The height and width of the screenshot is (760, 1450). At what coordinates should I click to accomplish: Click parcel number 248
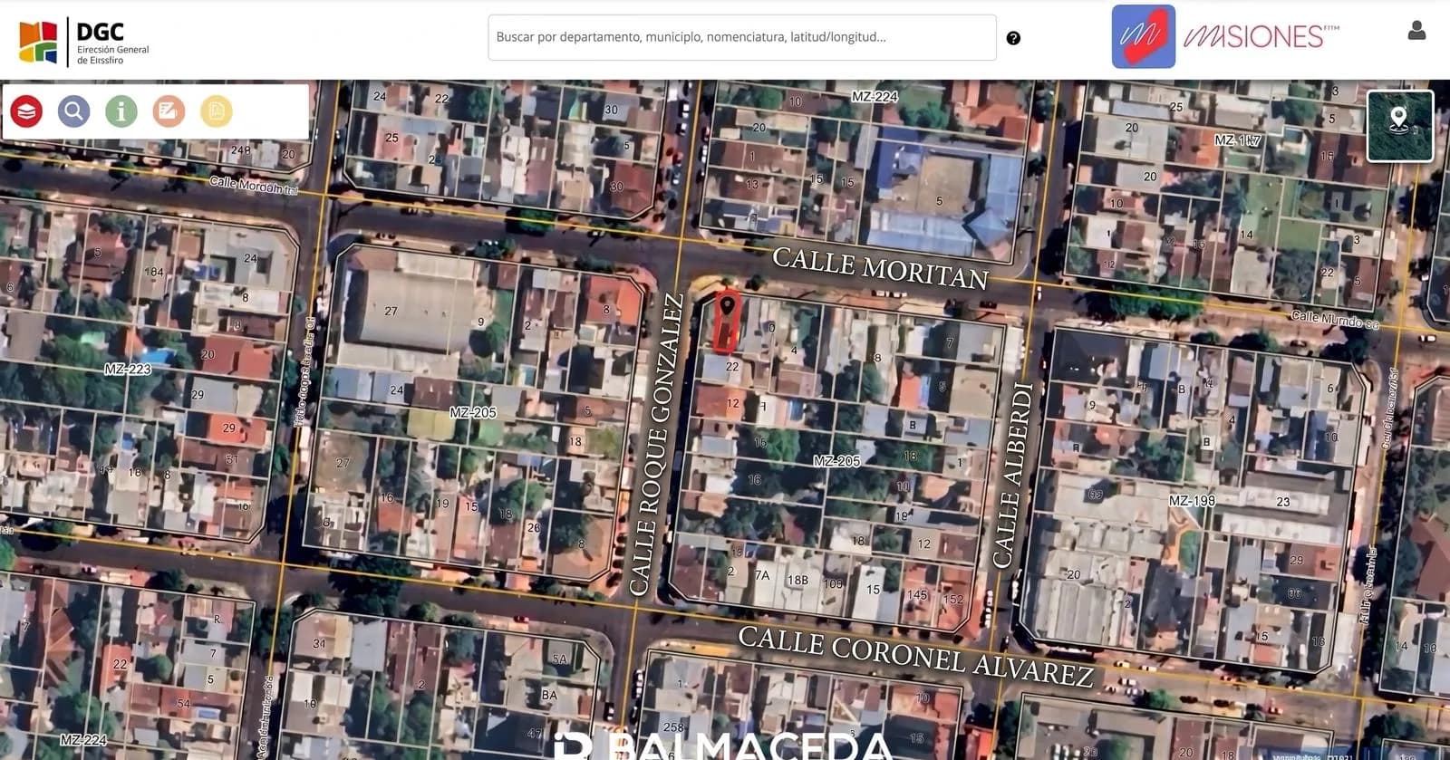click(x=240, y=150)
